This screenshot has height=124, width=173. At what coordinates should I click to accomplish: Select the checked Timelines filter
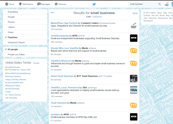[25, 37]
